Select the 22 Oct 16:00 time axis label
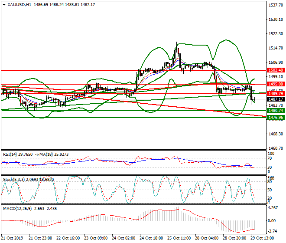 click(x=68, y=238)
